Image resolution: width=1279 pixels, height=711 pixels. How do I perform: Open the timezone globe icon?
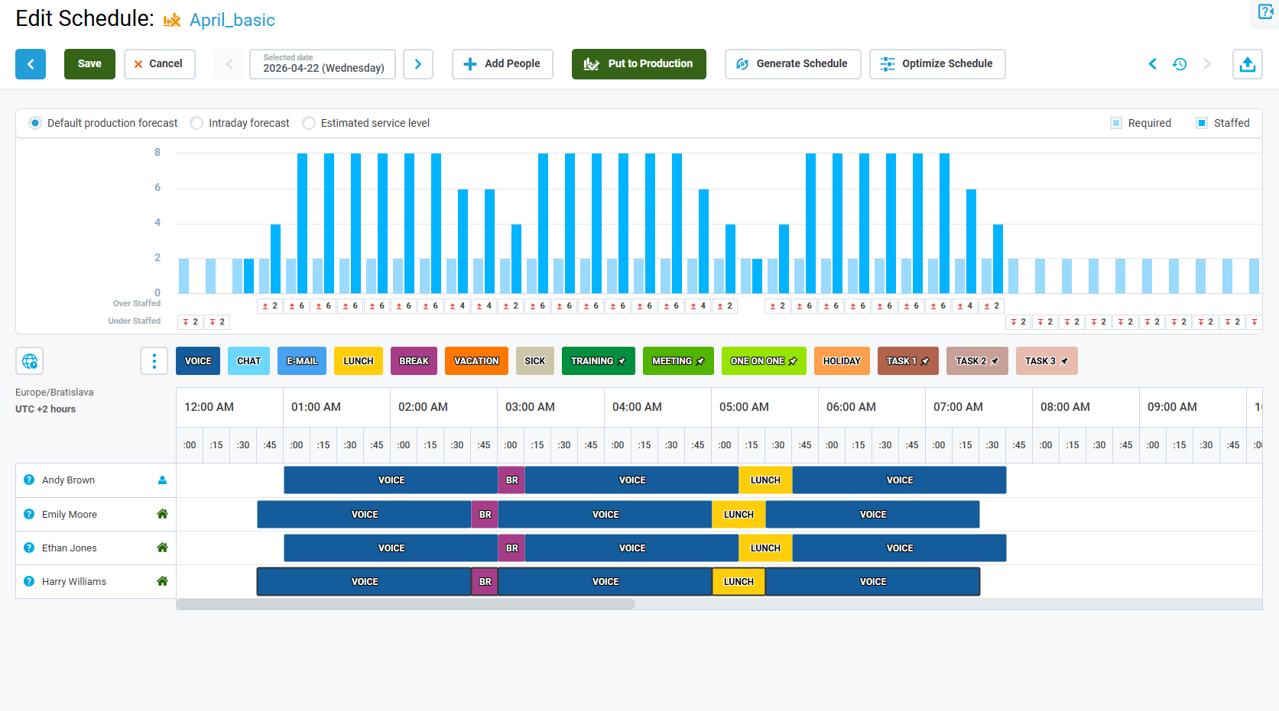pos(30,361)
